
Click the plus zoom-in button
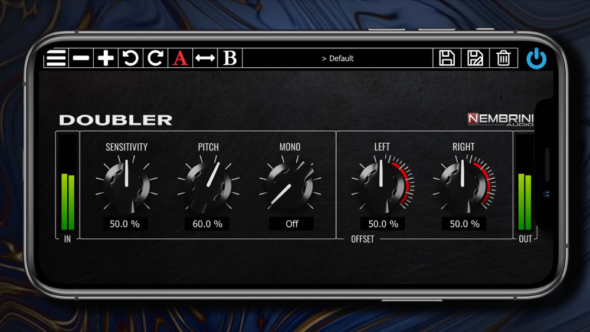[106, 58]
